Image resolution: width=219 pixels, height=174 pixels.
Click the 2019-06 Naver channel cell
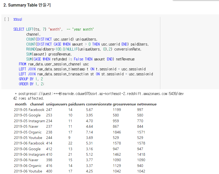tap(33, 160)
